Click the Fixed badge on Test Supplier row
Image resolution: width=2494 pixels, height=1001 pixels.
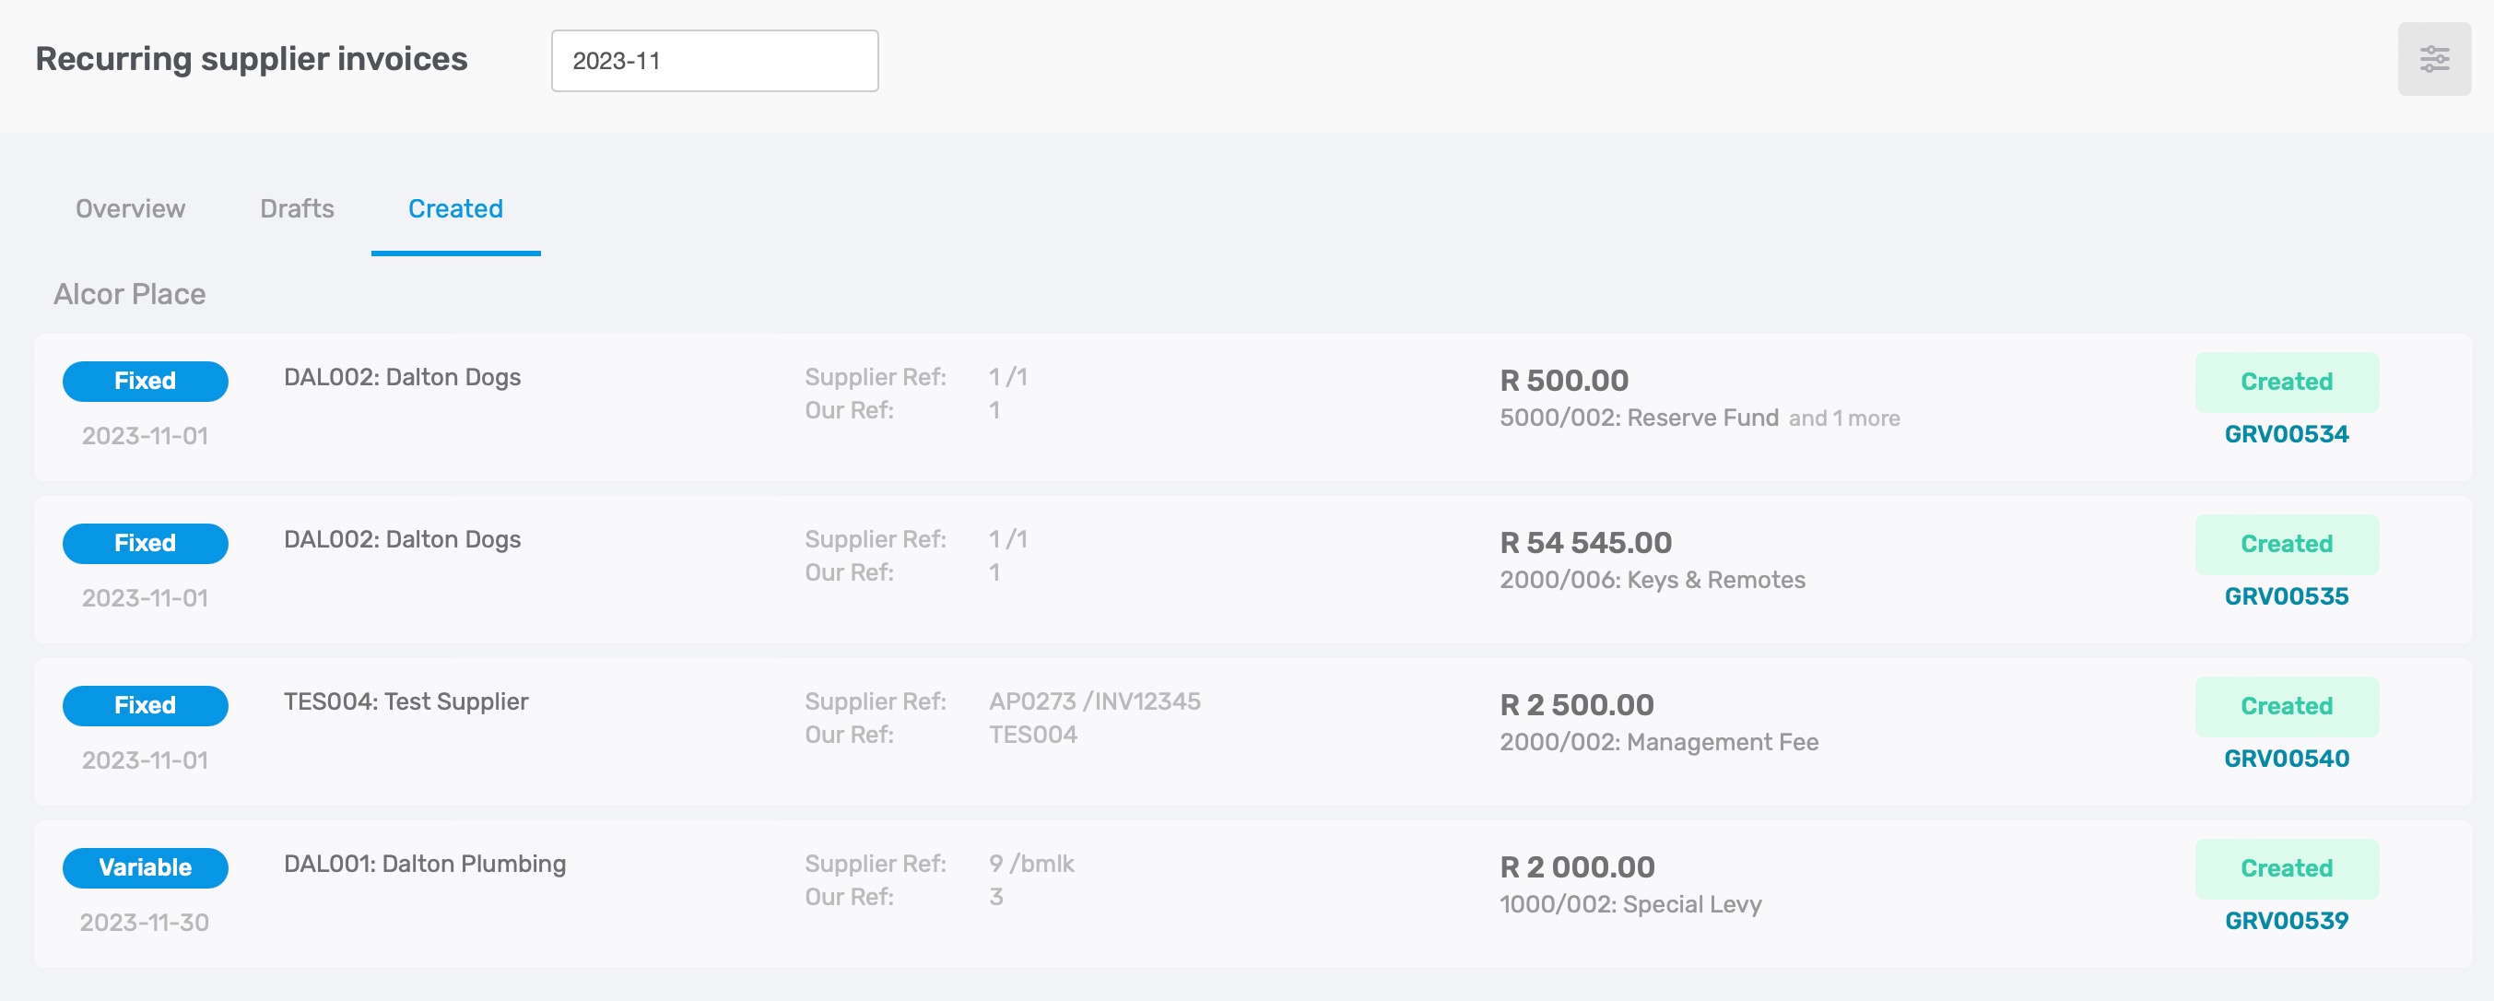tap(146, 705)
